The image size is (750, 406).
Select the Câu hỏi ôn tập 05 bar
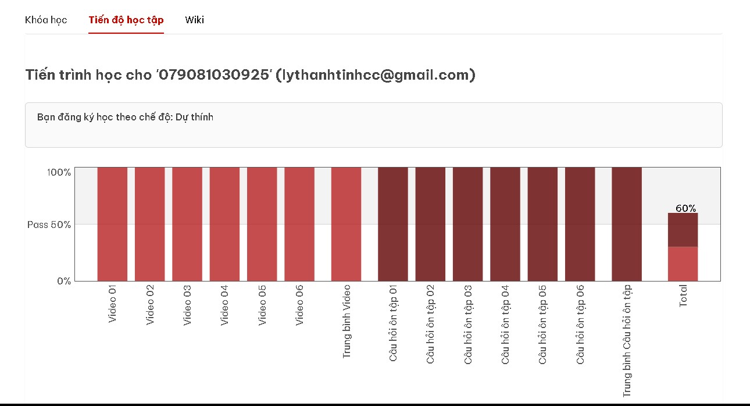click(x=542, y=224)
